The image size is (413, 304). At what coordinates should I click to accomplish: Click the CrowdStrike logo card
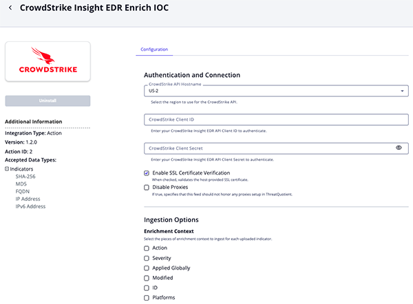pyautogui.click(x=47, y=61)
